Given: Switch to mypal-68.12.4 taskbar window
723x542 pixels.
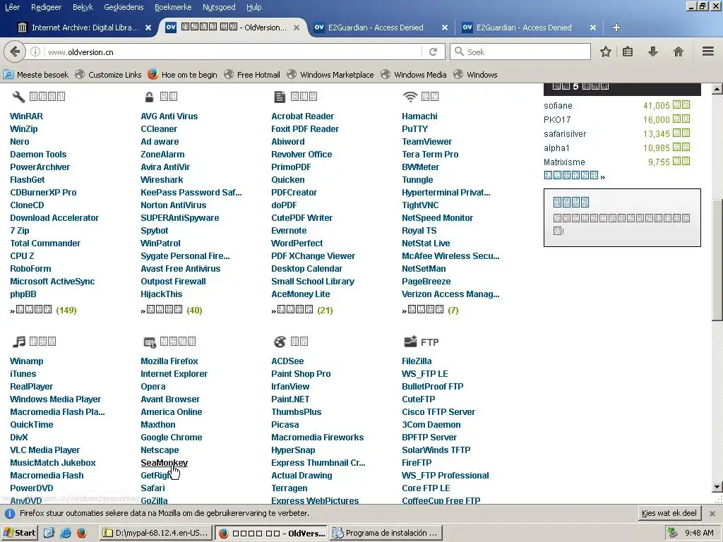Looking at the screenshot, I should coord(157,533).
